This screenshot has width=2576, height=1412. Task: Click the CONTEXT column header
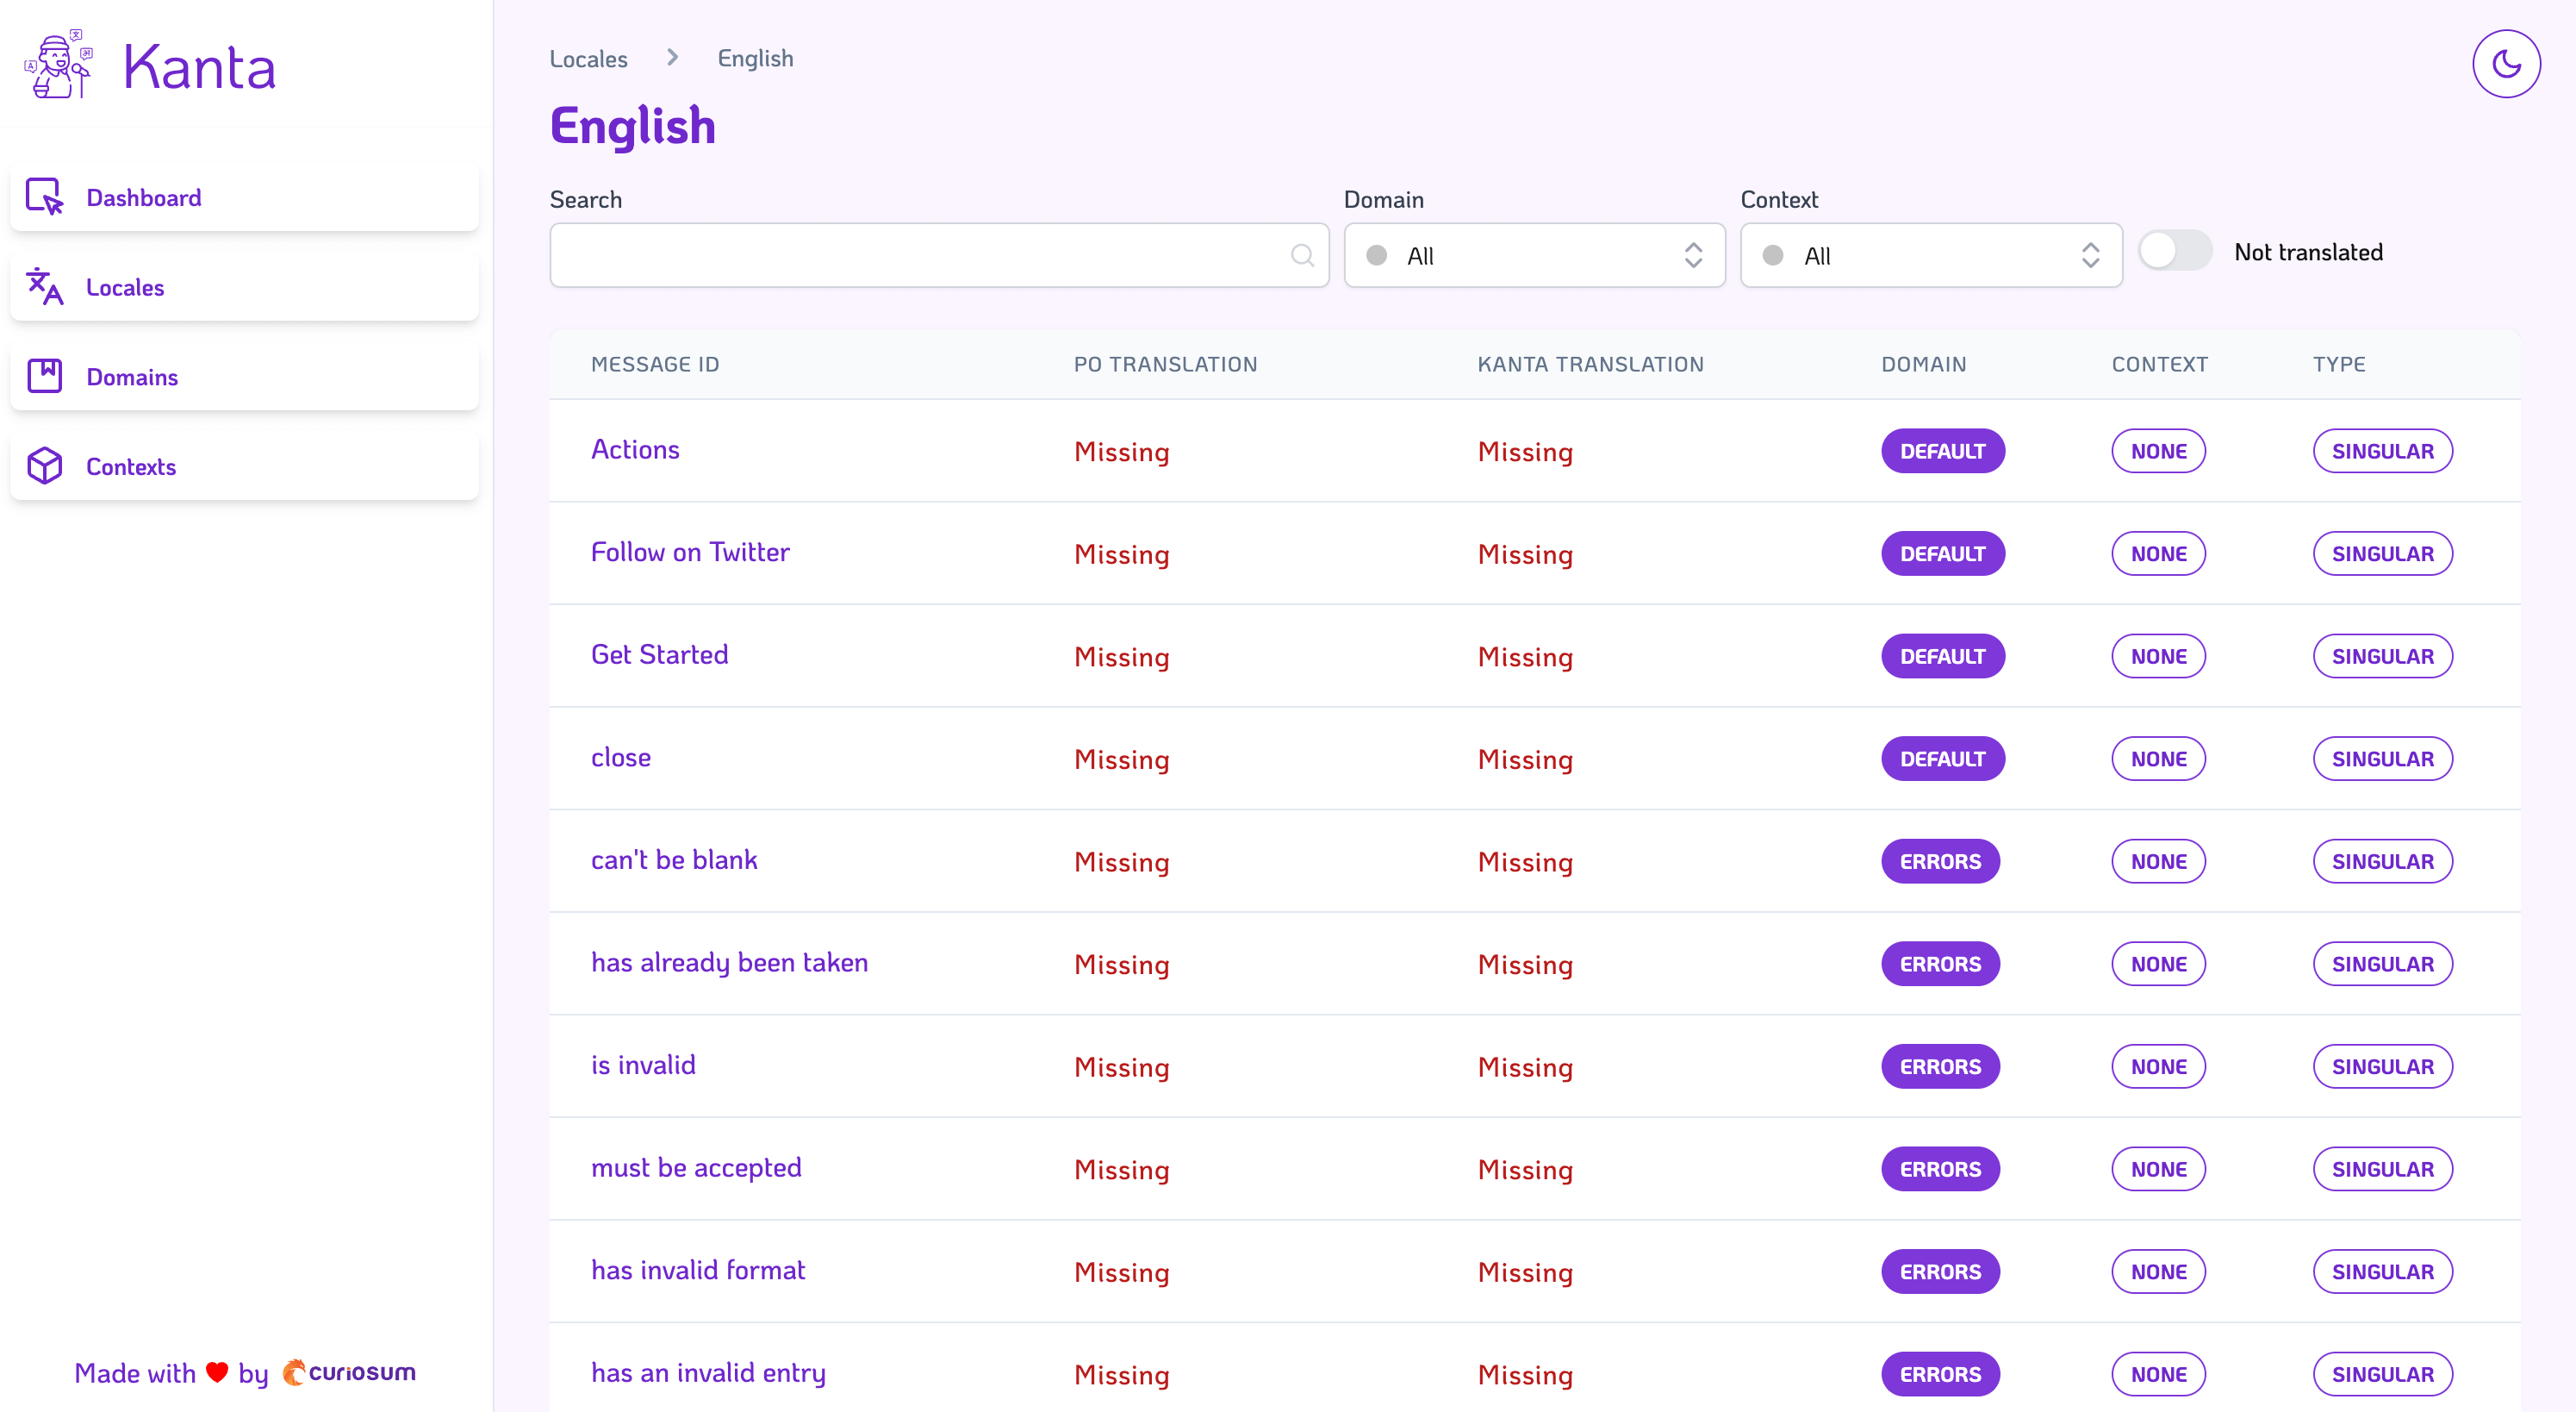[x=2159, y=365]
